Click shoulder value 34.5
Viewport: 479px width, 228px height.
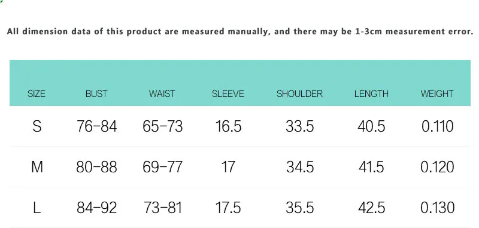(300, 167)
